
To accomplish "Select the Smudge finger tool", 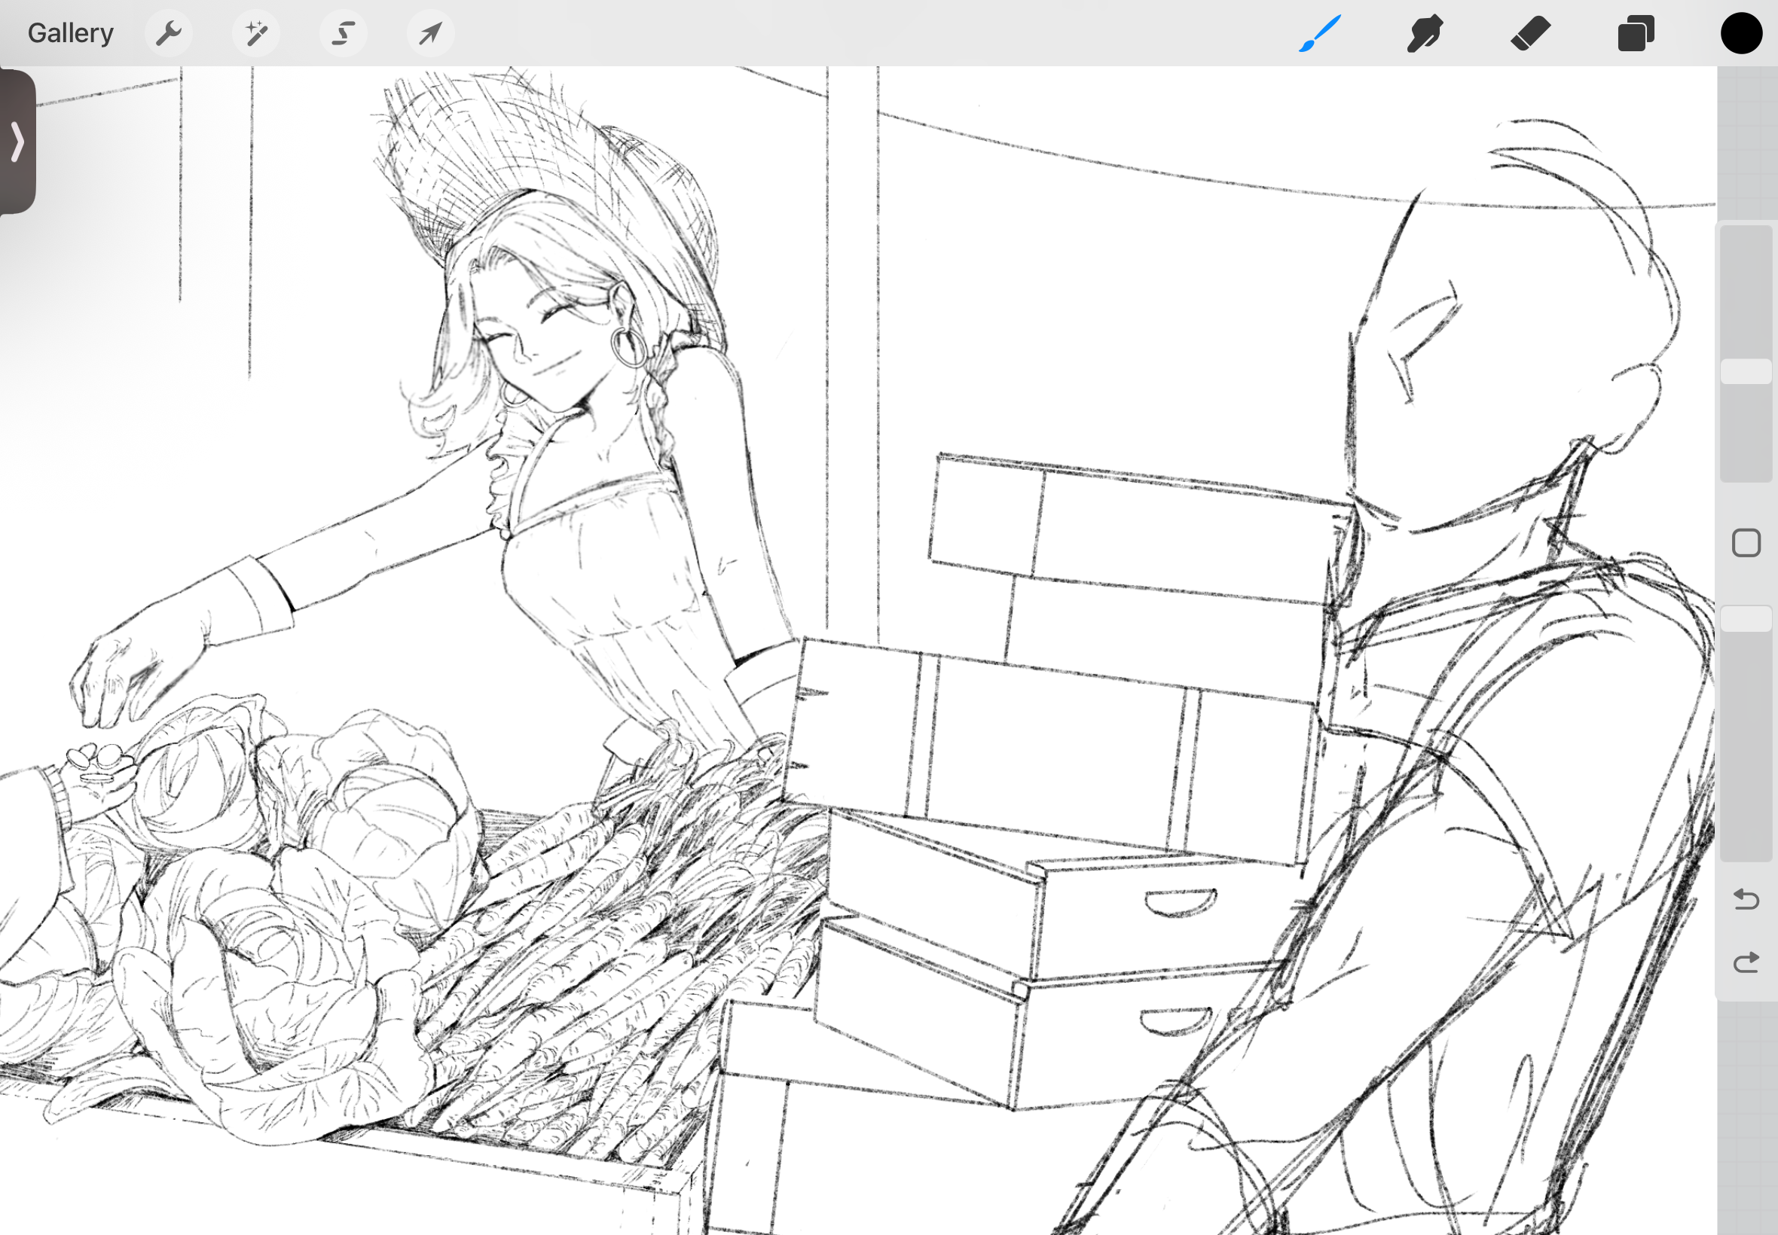I will click(x=1425, y=33).
